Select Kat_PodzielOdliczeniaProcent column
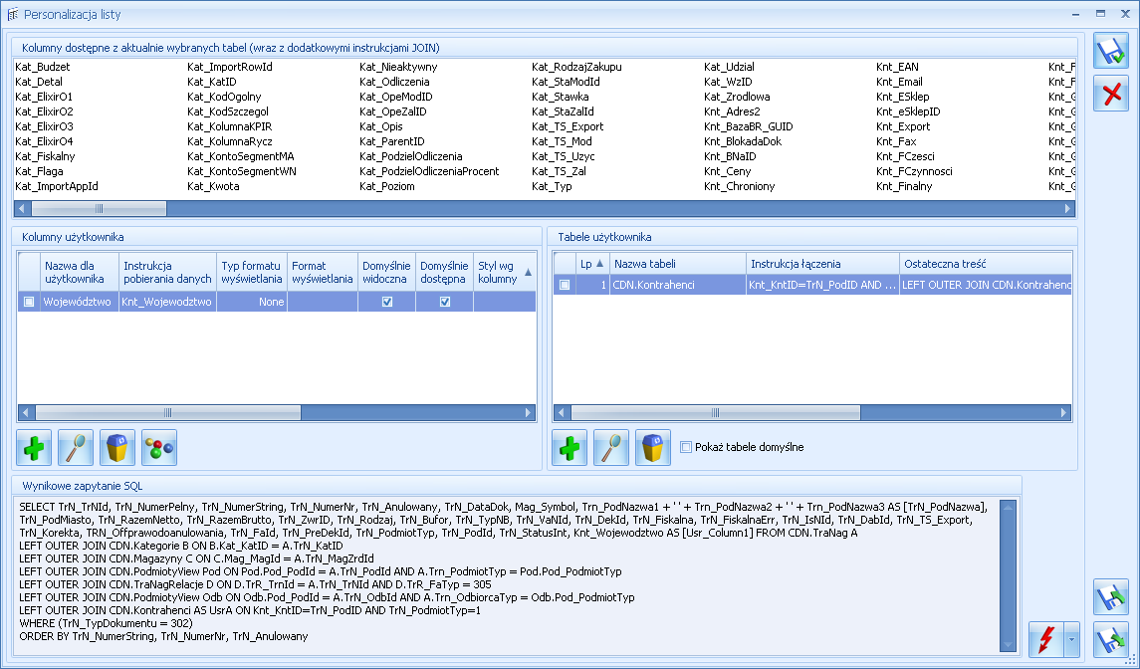The height and width of the screenshot is (669, 1140). [x=429, y=171]
